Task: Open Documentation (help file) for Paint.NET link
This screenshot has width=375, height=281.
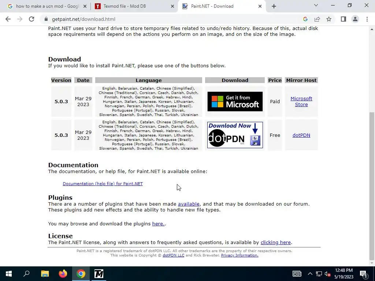Action: click(103, 184)
